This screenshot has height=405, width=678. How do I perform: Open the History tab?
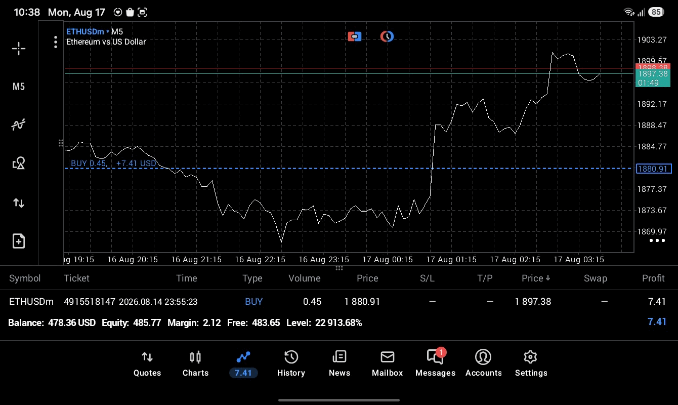[291, 364]
